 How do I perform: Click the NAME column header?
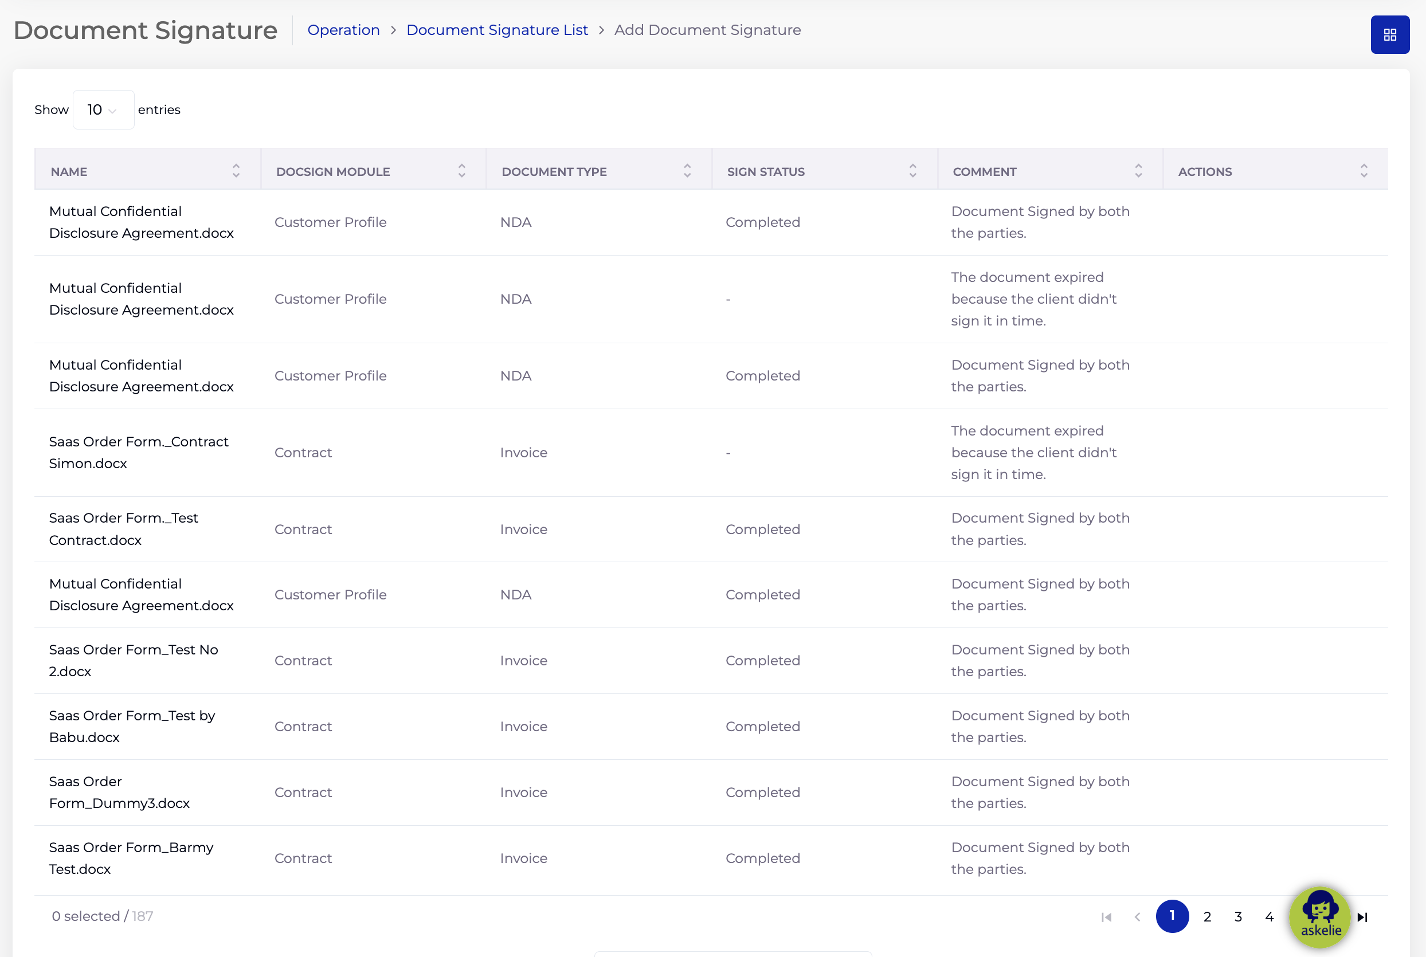click(x=148, y=169)
